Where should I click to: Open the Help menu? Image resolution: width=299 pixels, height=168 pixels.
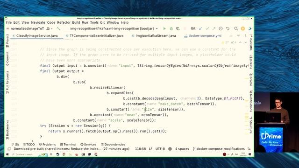(x=125, y=22)
